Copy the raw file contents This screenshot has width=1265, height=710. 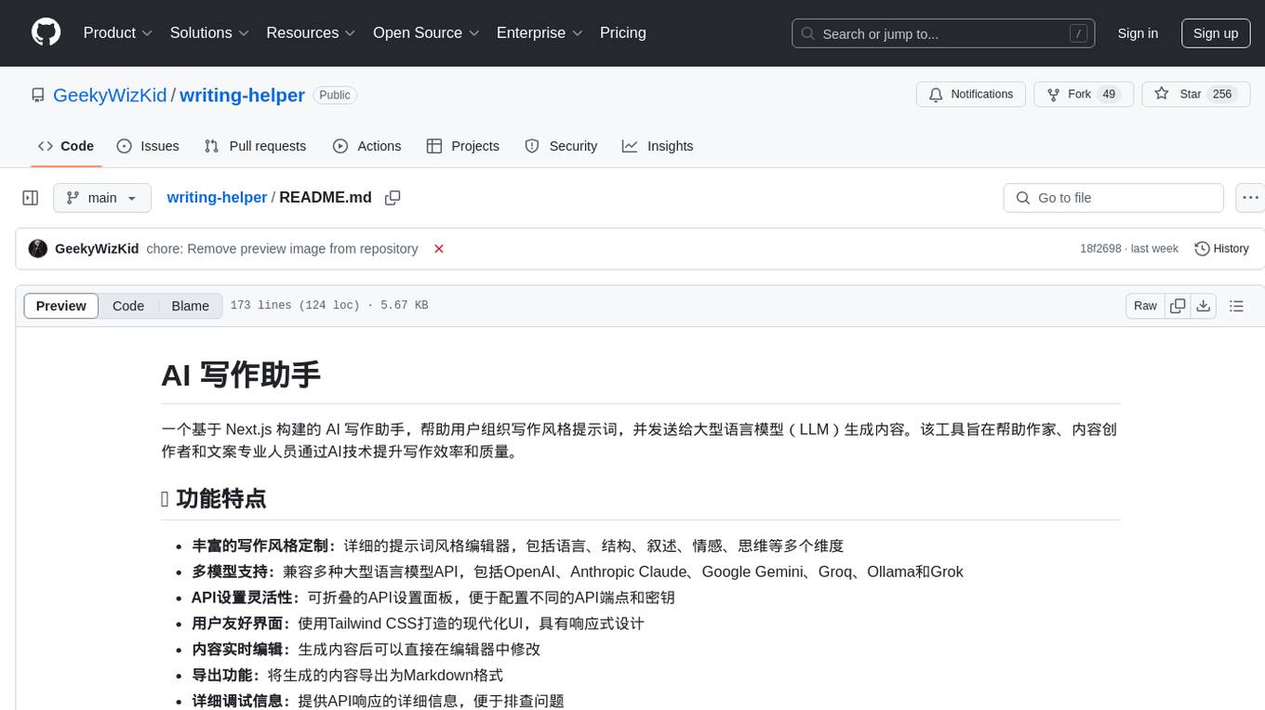pos(1178,306)
